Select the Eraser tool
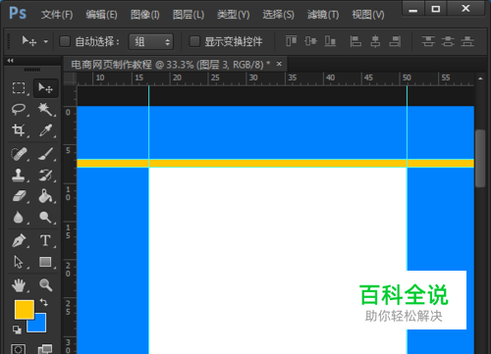The width and height of the screenshot is (491, 354). [19, 196]
